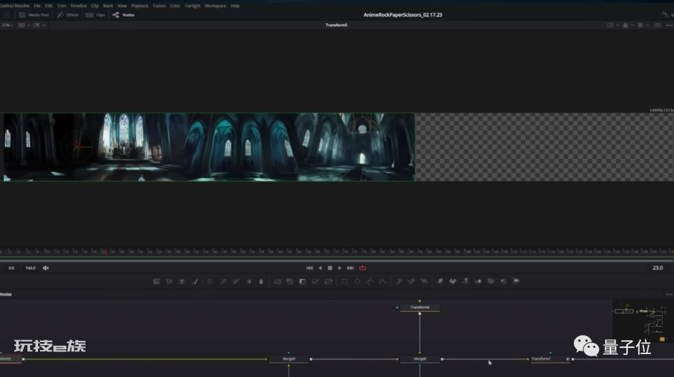
Task: Add a Shape 3D node
Action: (452, 281)
